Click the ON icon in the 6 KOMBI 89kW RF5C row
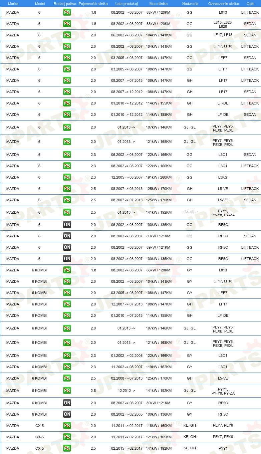261x454 pixels. click(67, 403)
